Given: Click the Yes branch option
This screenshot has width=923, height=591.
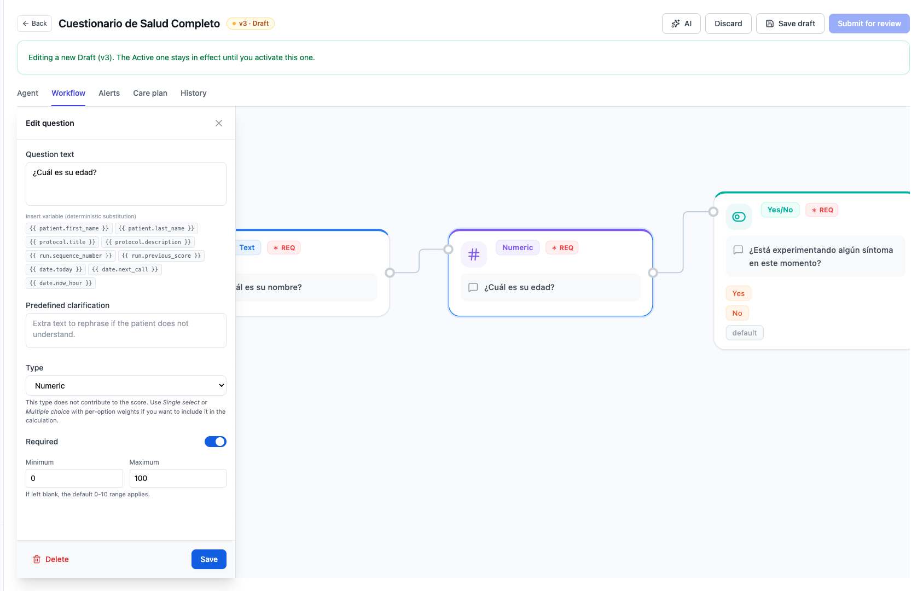Looking at the screenshot, I should tap(739, 293).
